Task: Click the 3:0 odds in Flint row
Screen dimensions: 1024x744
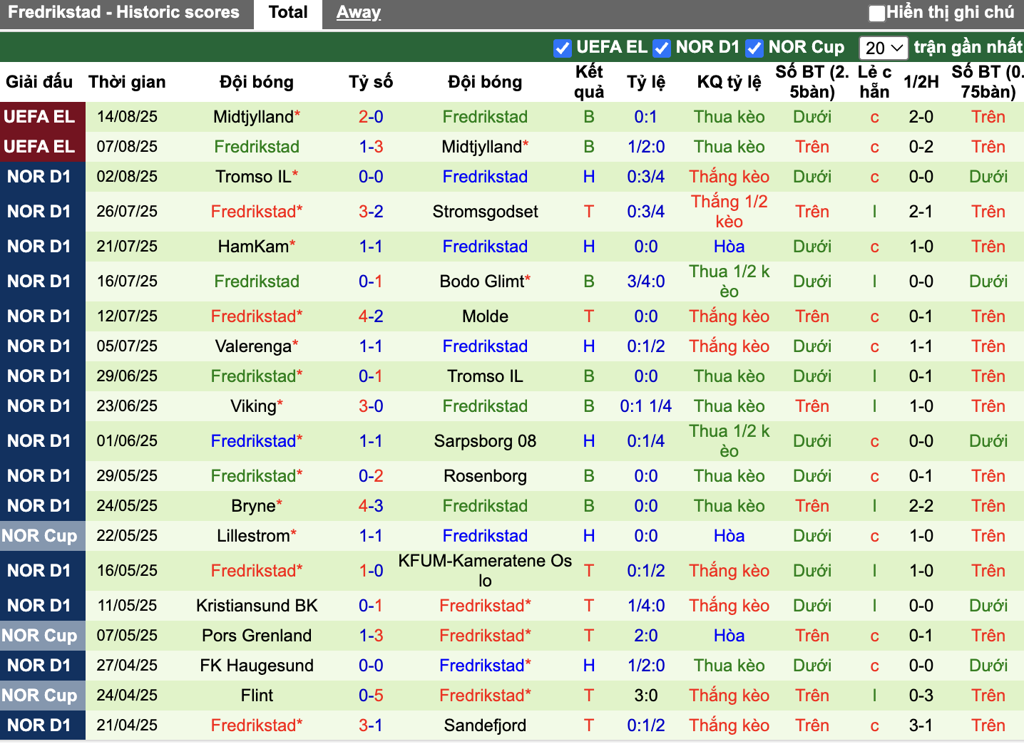Action: [x=646, y=696]
